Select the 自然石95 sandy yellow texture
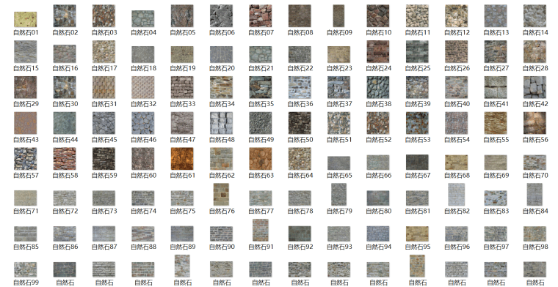Viewport: 558px width, 287px height. [x=417, y=234]
